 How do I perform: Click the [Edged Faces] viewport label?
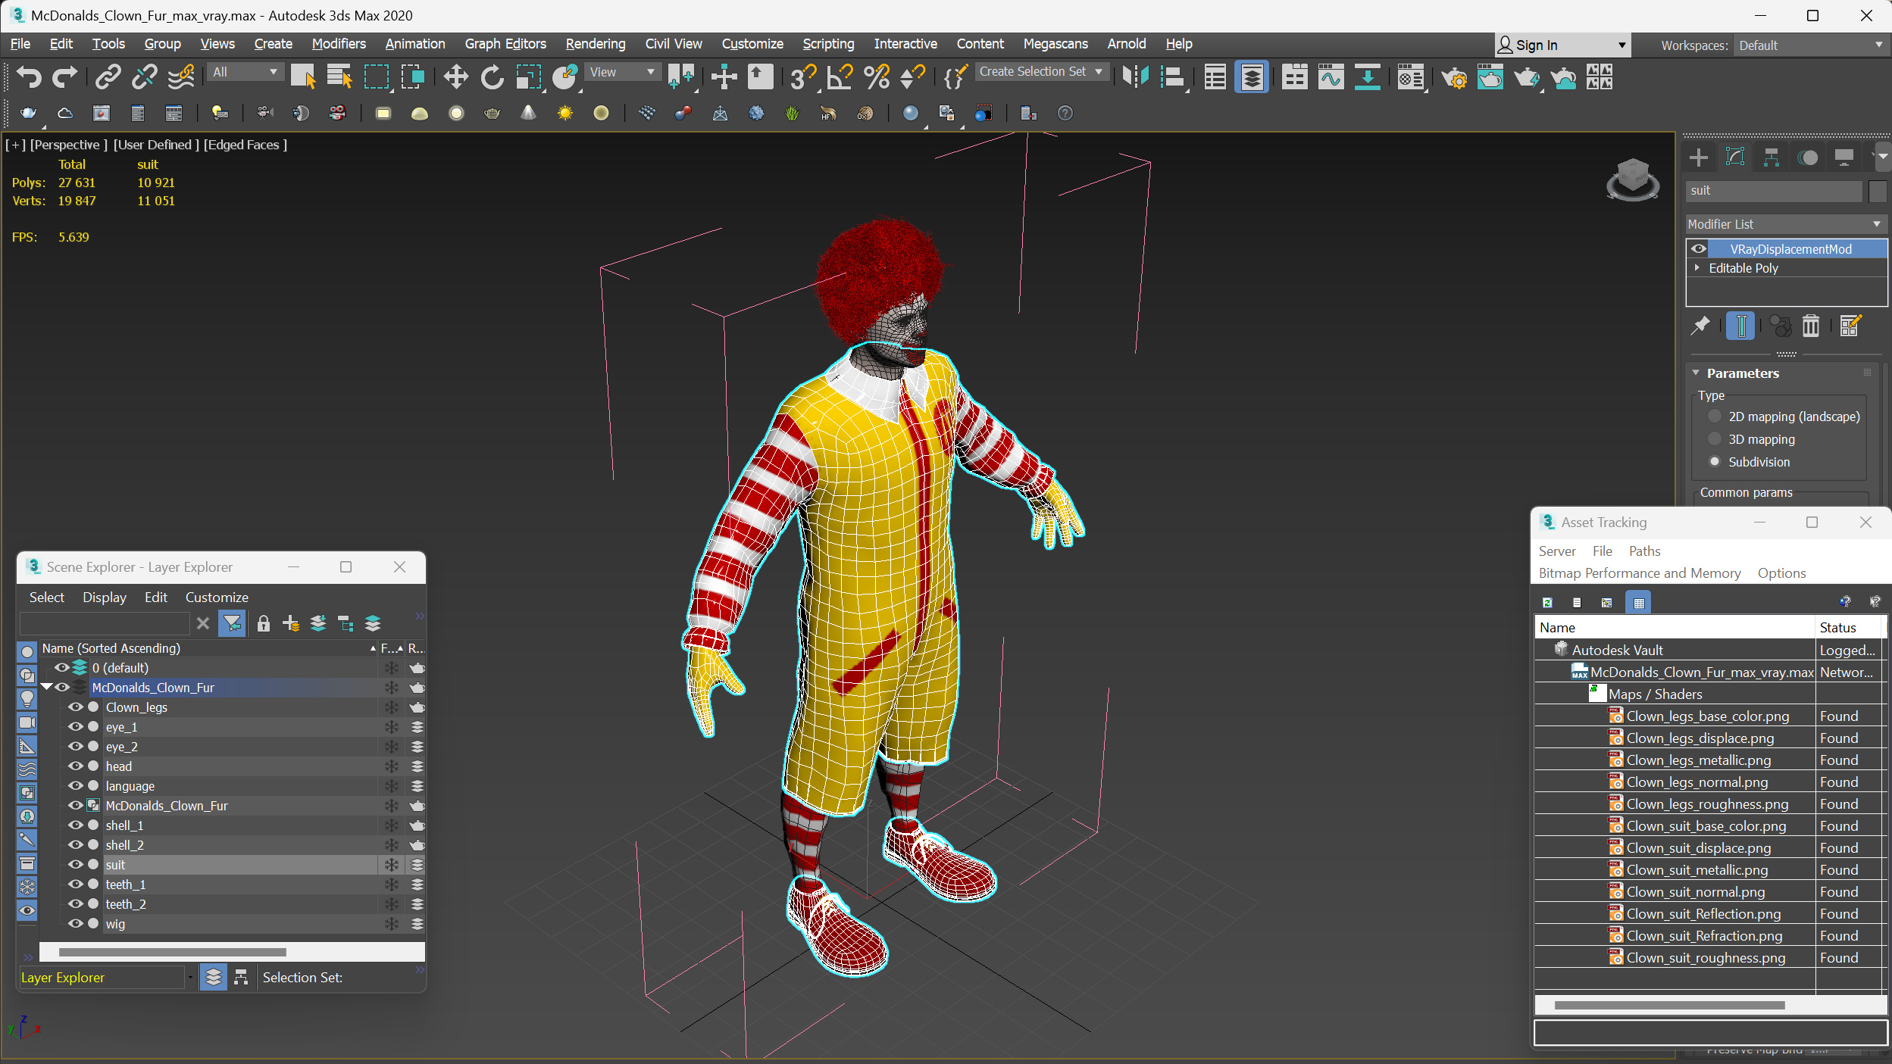[x=245, y=145]
